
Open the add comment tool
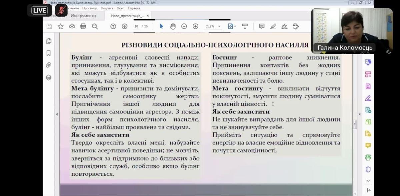tap(262, 26)
